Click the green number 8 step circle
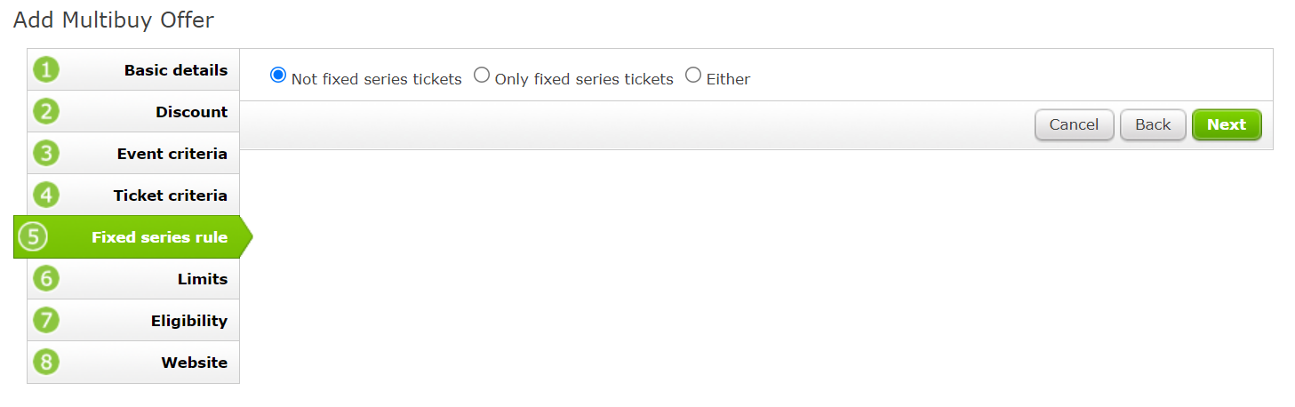The width and height of the screenshot is (1295, 407). pyautogui.click(x=46, y=362)
